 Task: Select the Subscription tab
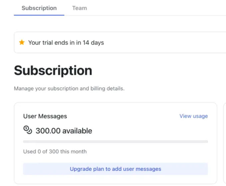coord(39,8)
